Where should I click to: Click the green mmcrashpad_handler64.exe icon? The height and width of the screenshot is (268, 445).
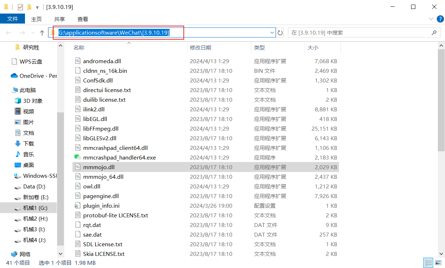[x=78, y=157]
